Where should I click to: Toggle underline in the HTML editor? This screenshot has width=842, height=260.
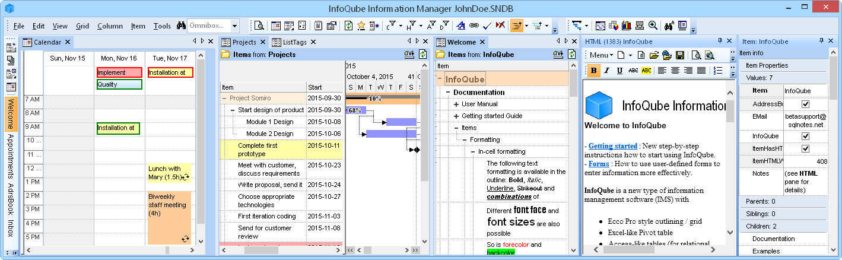[x=620, y=70]
